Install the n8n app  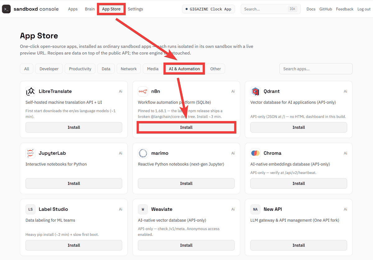[x=186, y=127]
